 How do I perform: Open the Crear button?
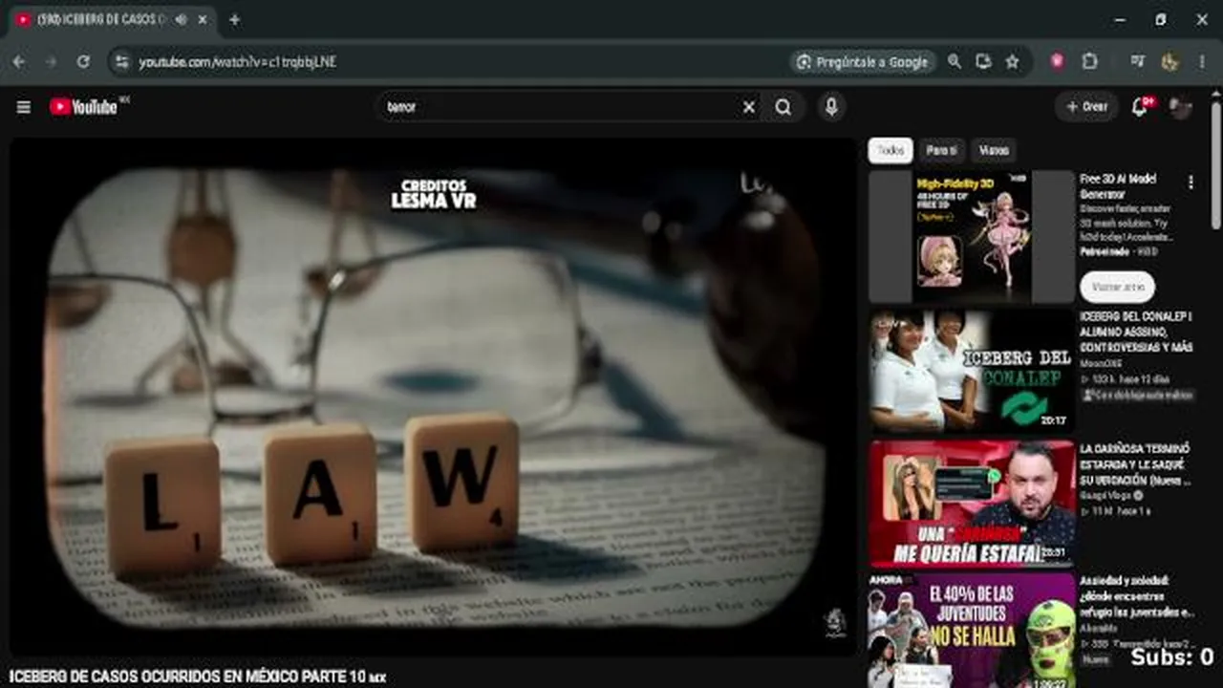pos(1087,107)
